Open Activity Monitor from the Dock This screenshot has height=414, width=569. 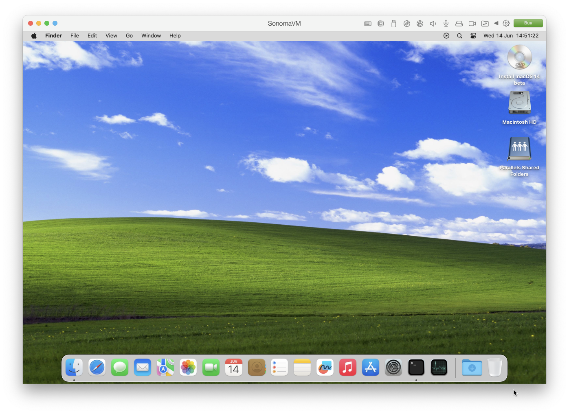click(x=439, y=367)
